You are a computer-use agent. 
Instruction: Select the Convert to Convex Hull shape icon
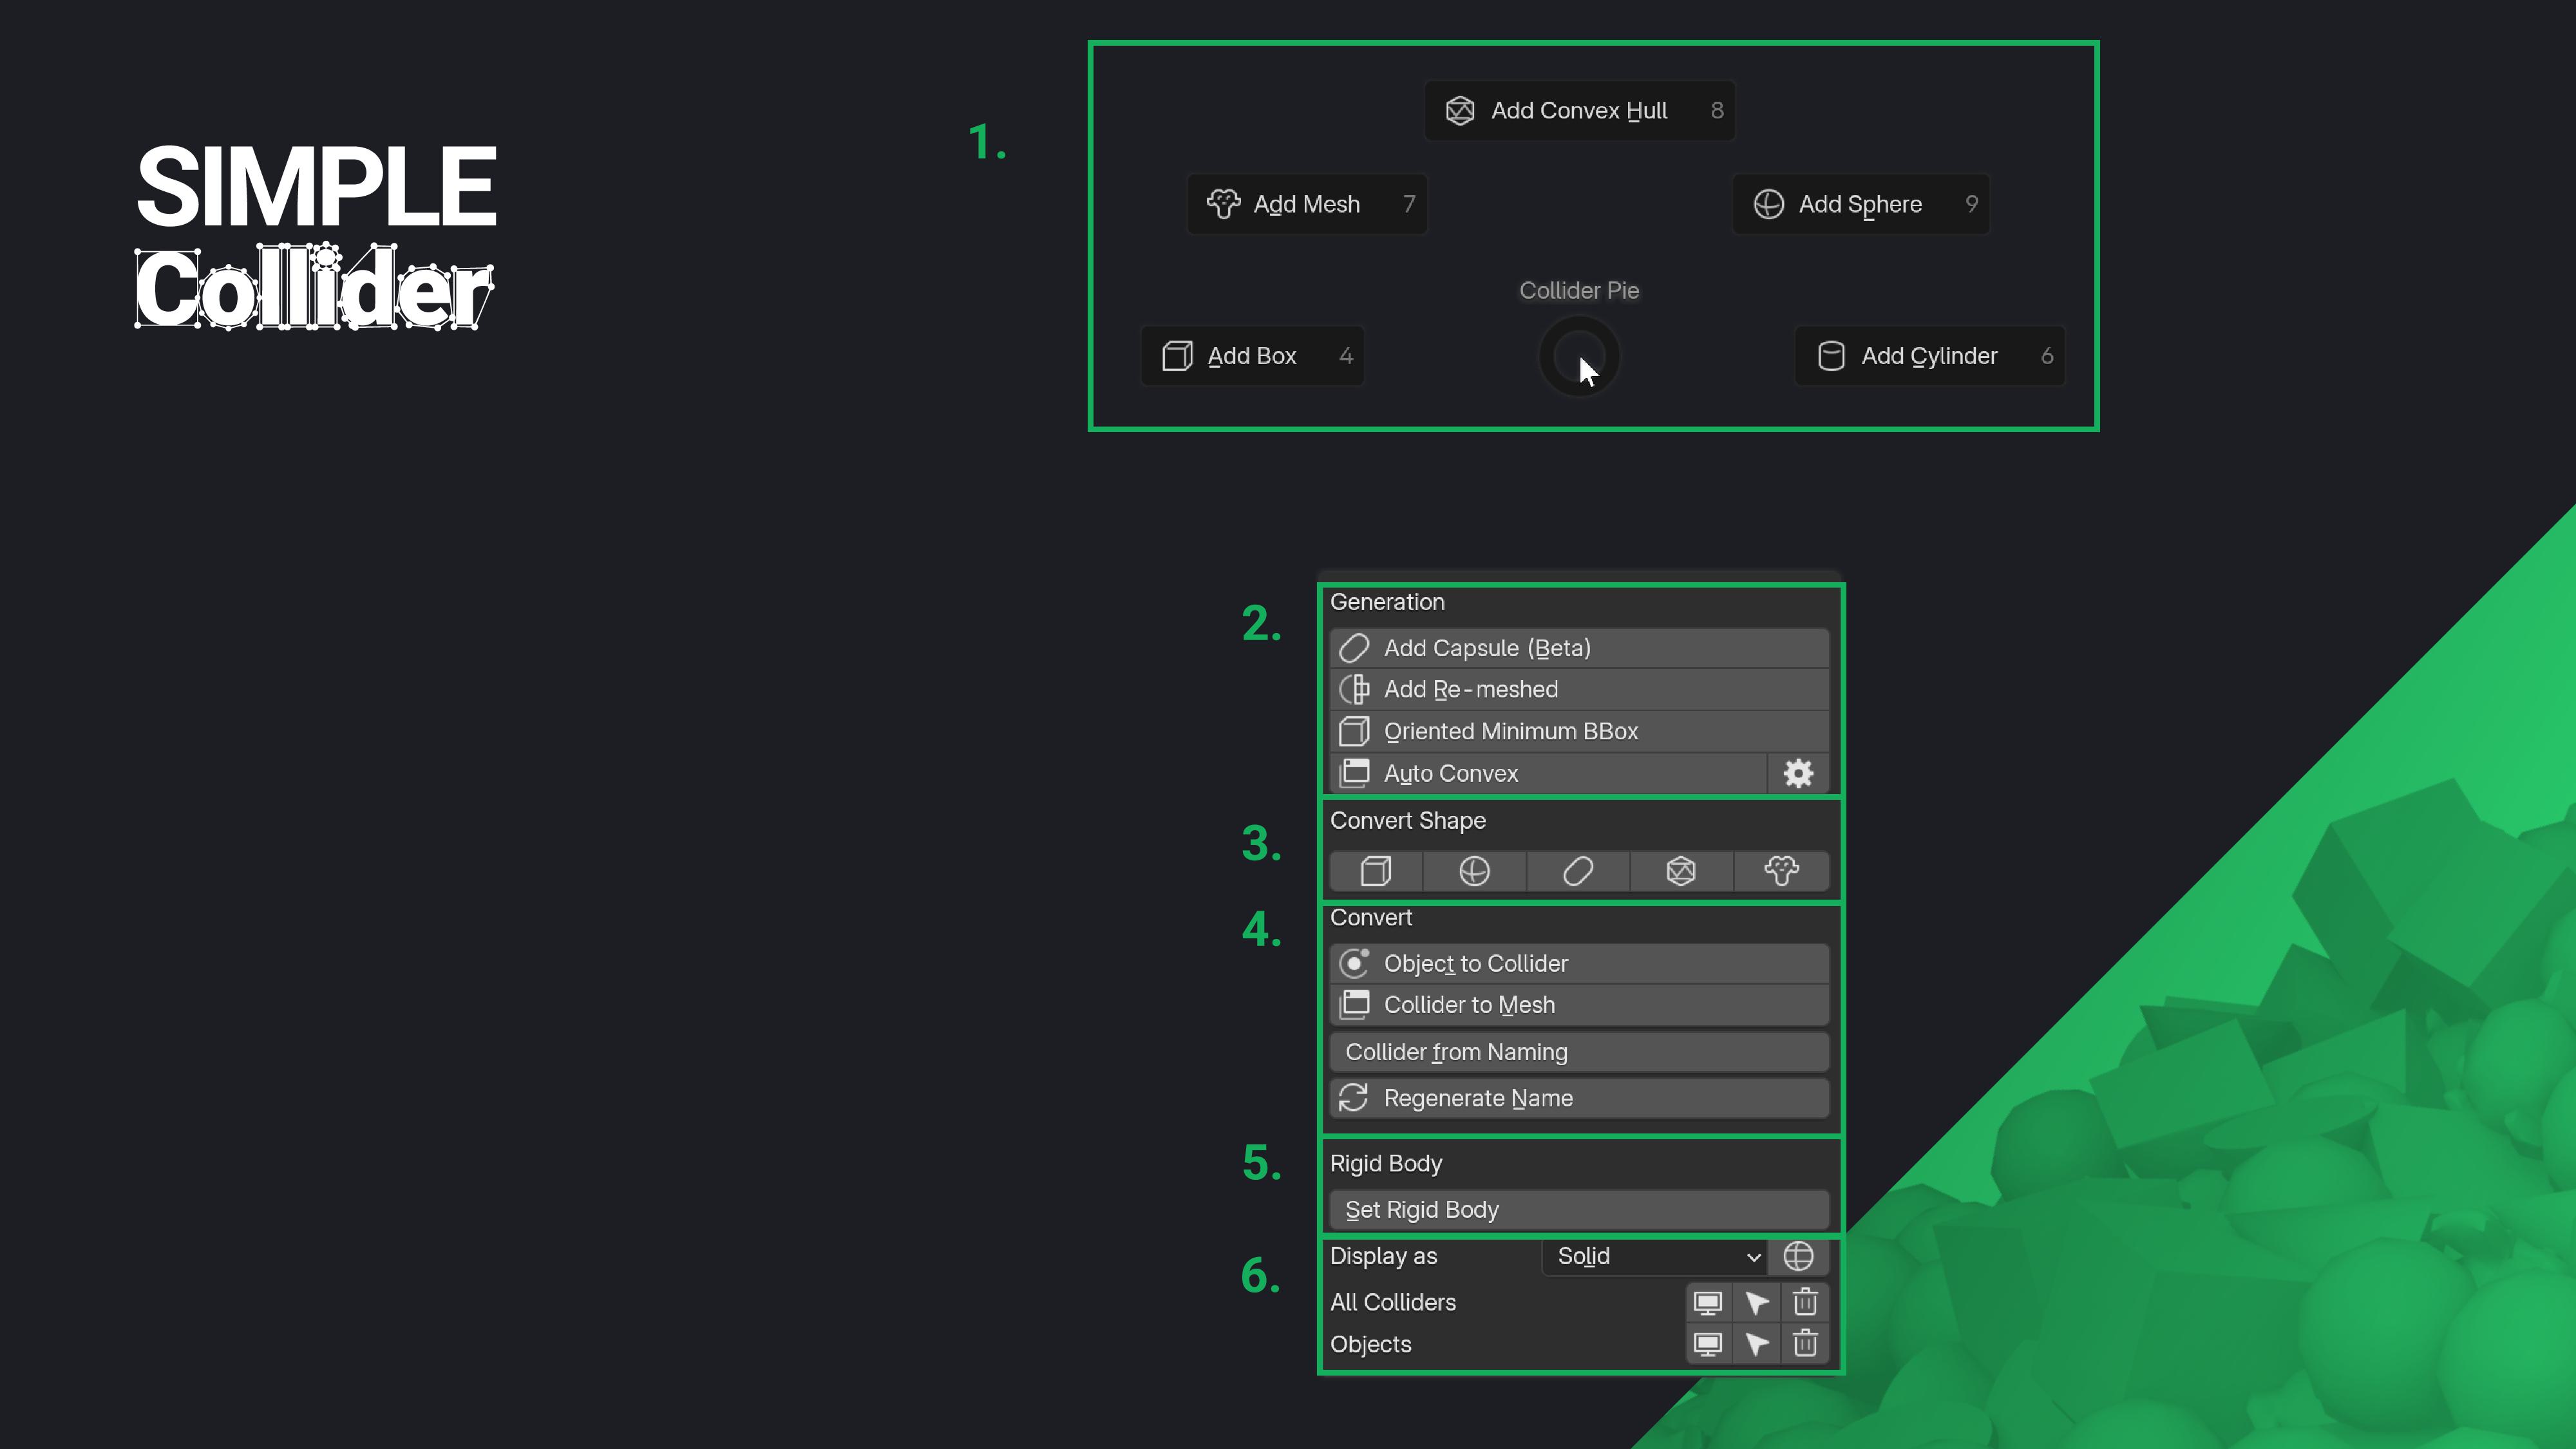coord(1680,871)
